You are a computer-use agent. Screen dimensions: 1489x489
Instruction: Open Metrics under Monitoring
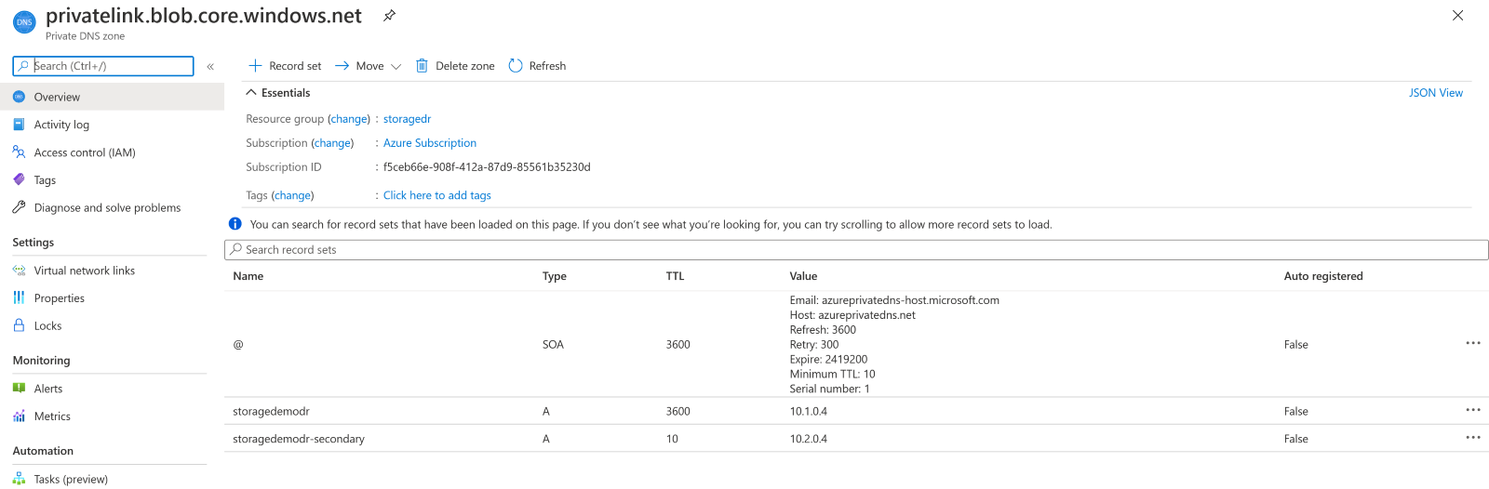(52, 416)
